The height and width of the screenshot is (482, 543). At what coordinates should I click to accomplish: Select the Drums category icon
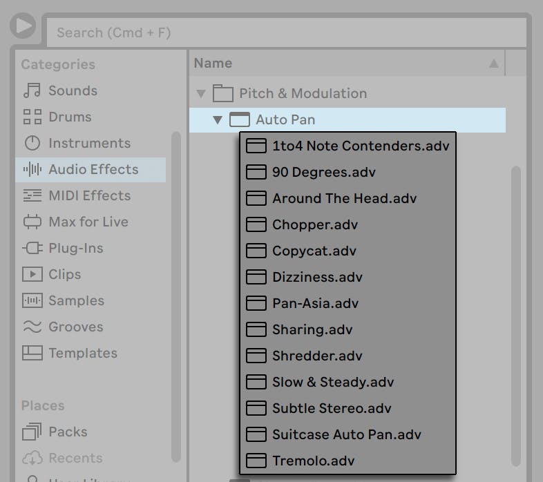coord(32,117)
